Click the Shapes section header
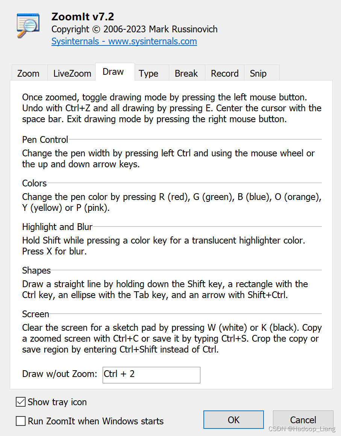This screenshot has width=341, height=436. [x=36, y=270]
